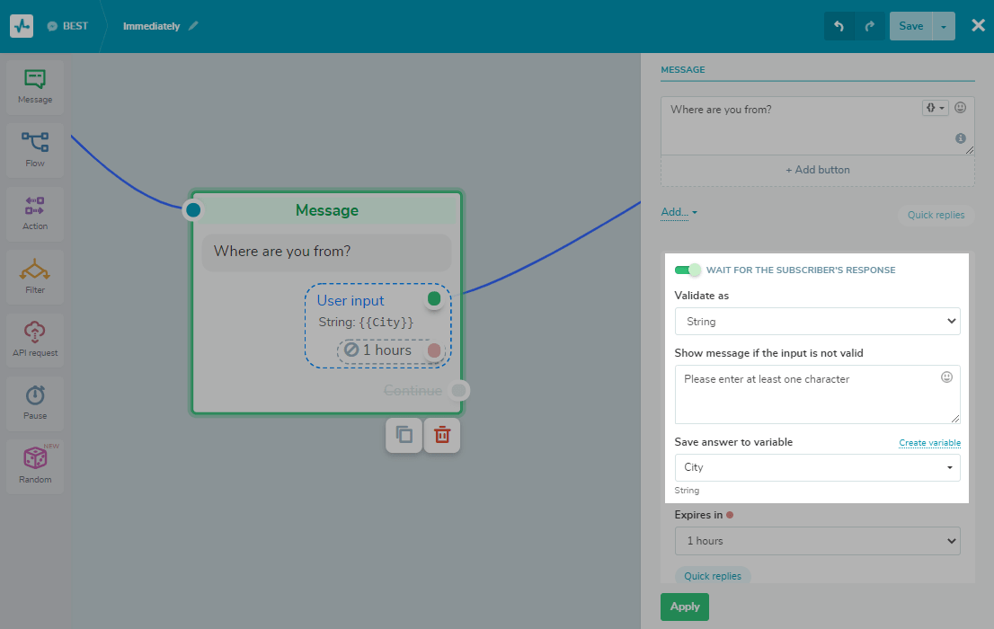Click the Where are you from? bubble in block
This screenshot has width=994, height=629.
(326, 252)
